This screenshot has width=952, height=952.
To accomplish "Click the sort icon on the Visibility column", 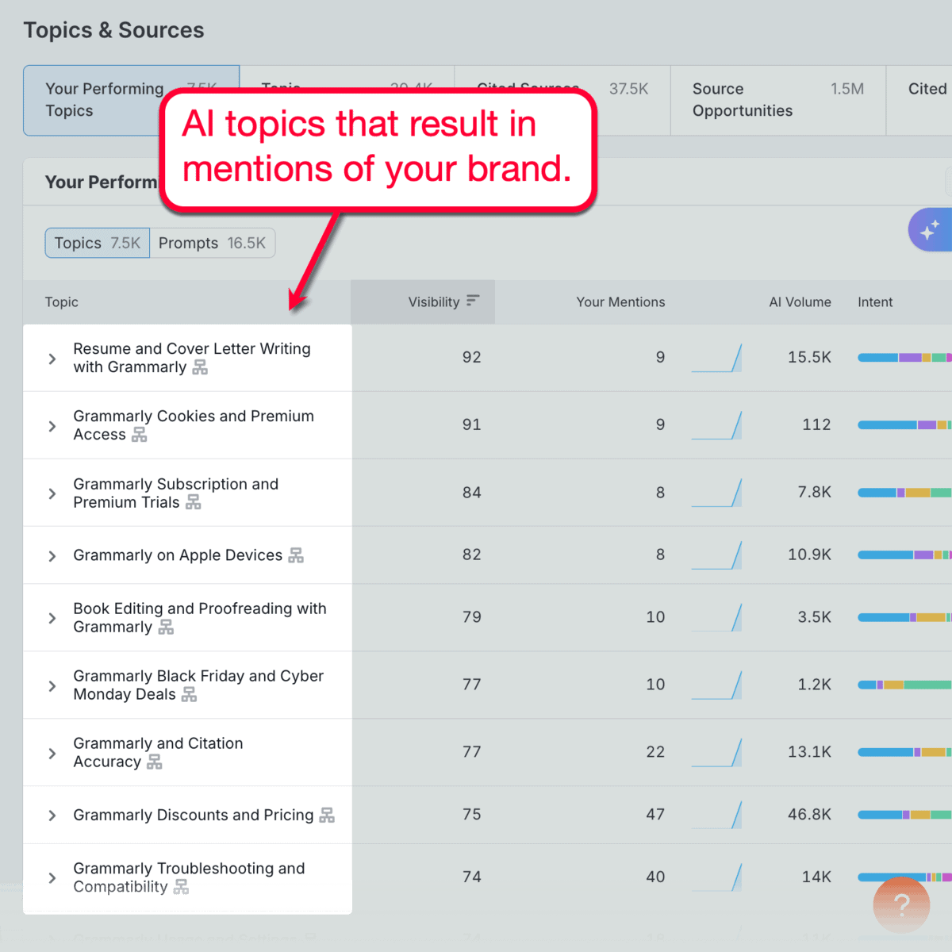I will coord(473,301).
